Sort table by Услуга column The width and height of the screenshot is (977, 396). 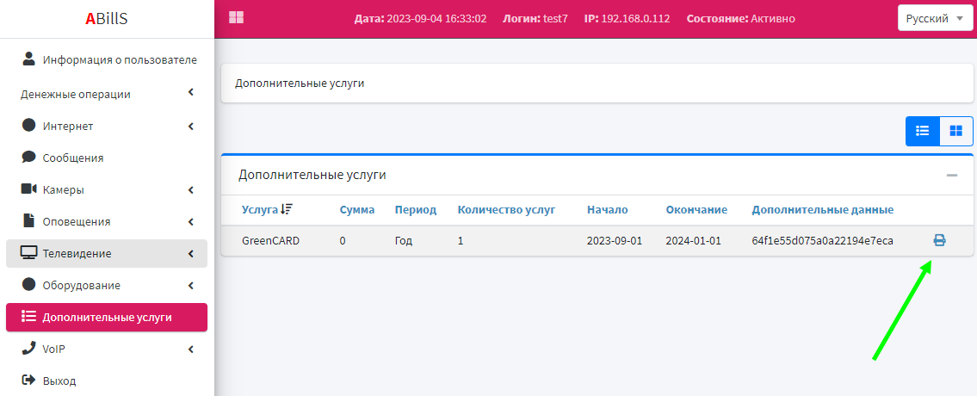click(260, 209)
